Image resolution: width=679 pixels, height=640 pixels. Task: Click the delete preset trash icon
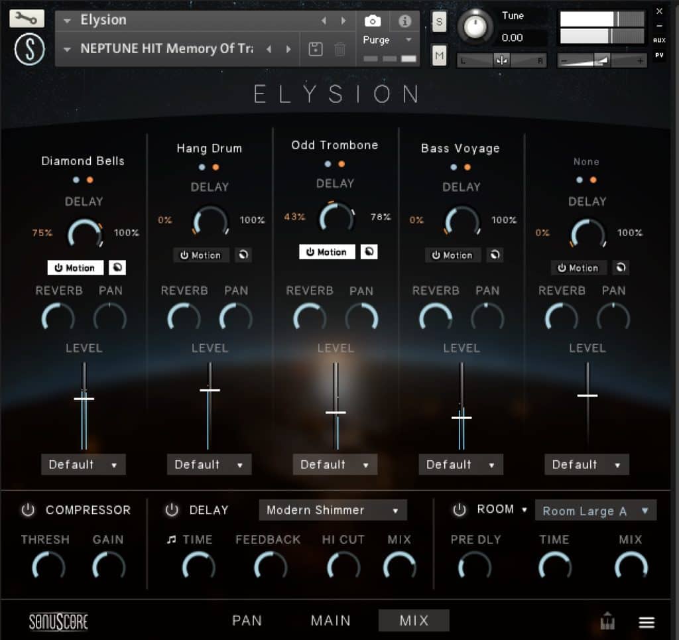pyautogui.click(x=340, y=49)
